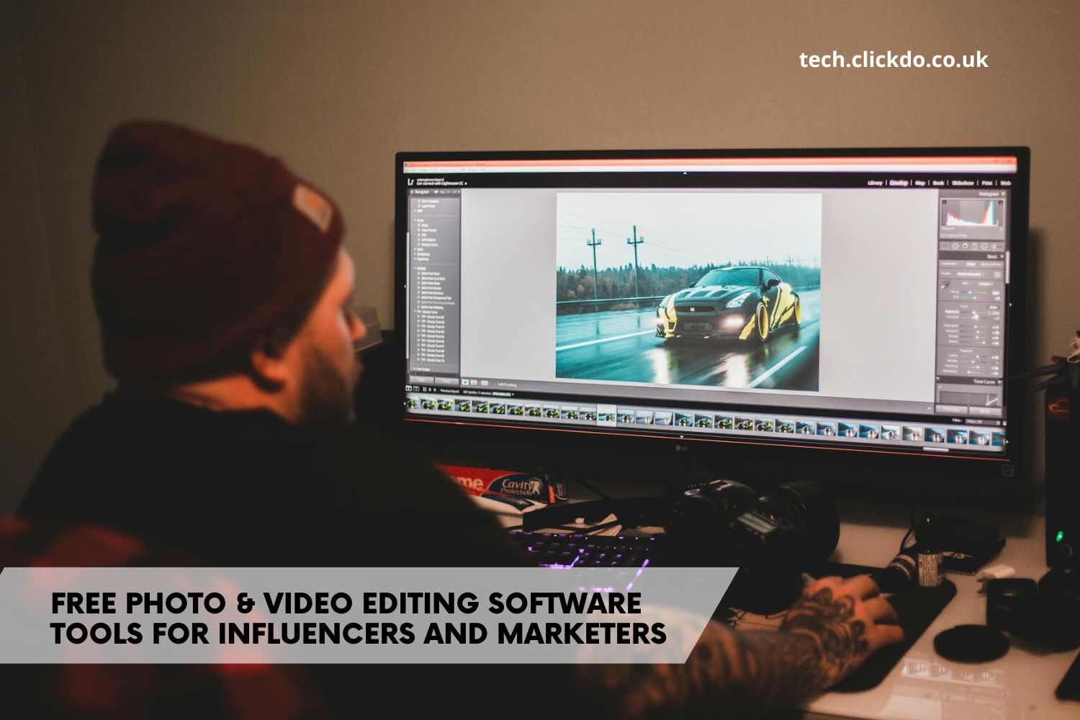Go forward using the filmstrip right arrow
The image size is (1080, 720).
tap(435, 390)
